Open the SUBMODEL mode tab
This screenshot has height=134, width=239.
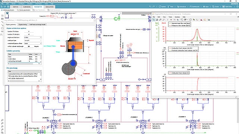click(x=27, y=7)
